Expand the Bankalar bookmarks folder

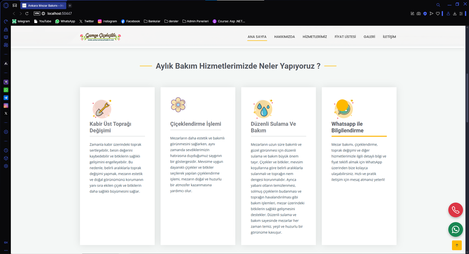pos(152,21)
